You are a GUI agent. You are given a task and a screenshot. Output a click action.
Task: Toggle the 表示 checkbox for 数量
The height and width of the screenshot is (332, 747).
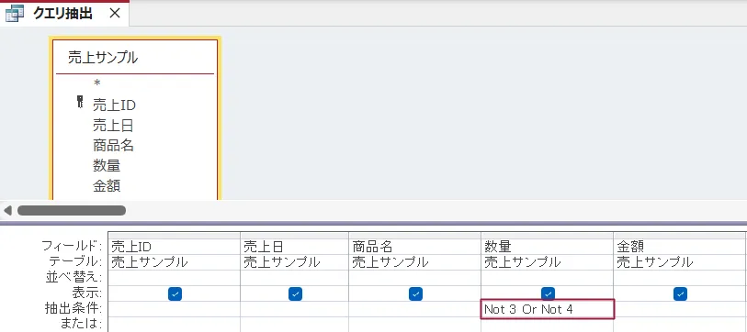(x=548, y=294)
